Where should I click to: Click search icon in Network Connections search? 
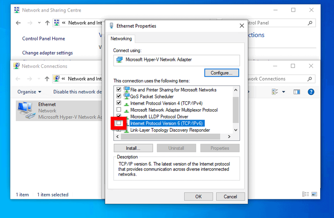point(310,79)
